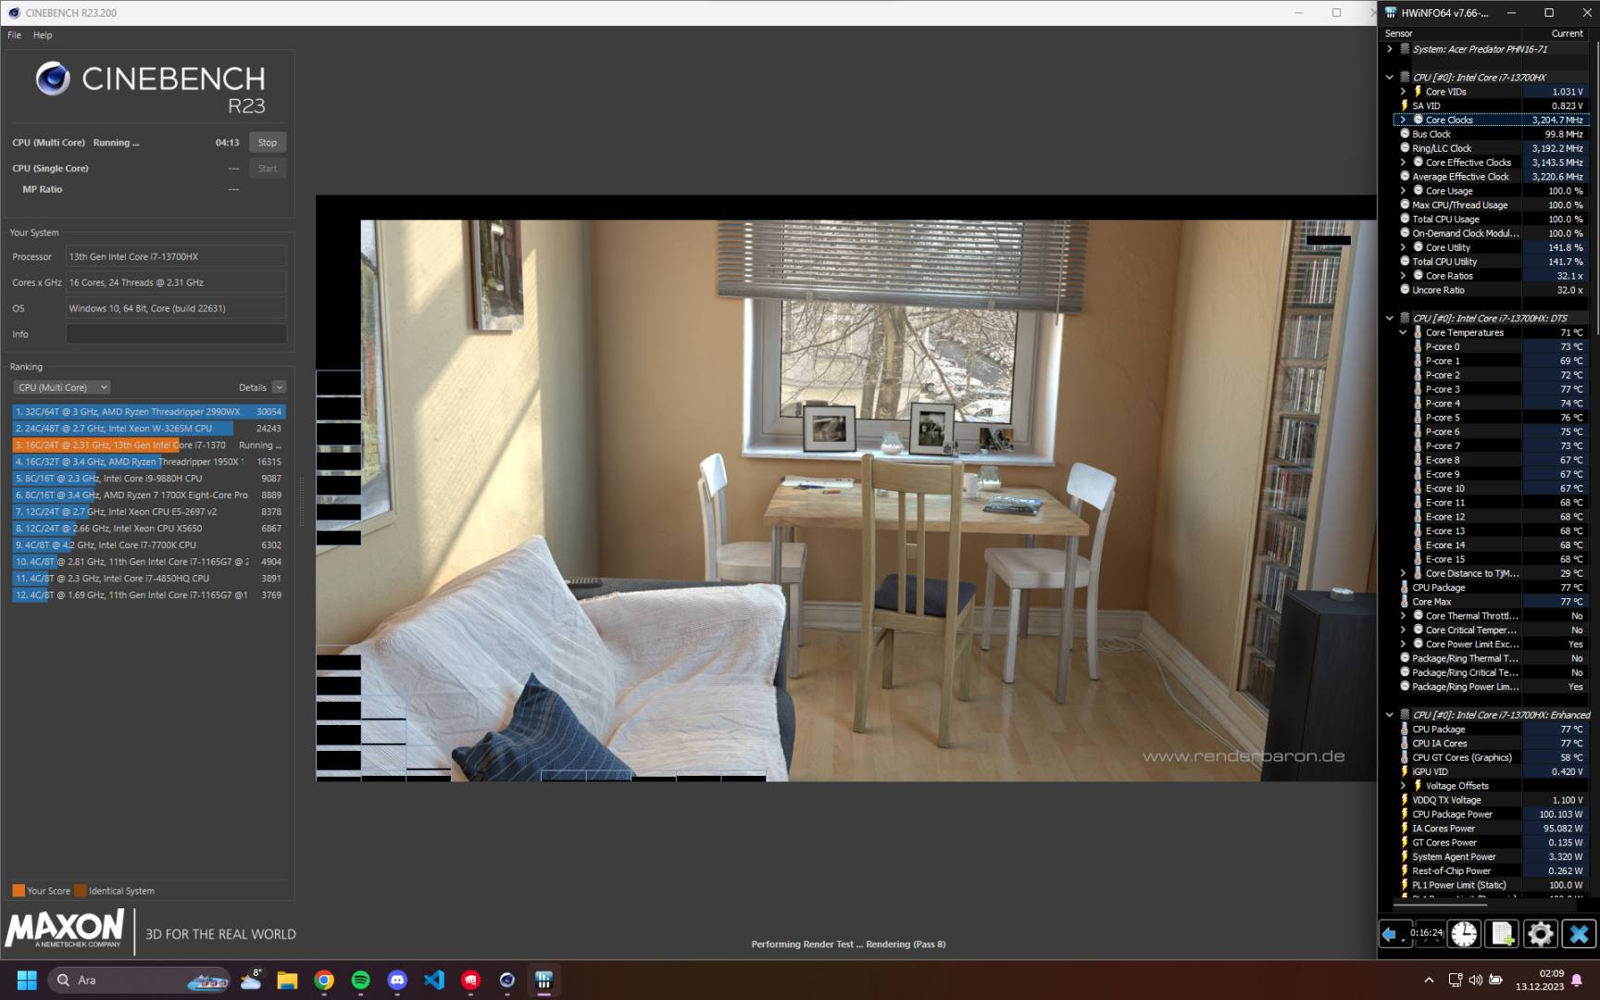Click the HWiNFO reset clock icon

click(1464, 934)
